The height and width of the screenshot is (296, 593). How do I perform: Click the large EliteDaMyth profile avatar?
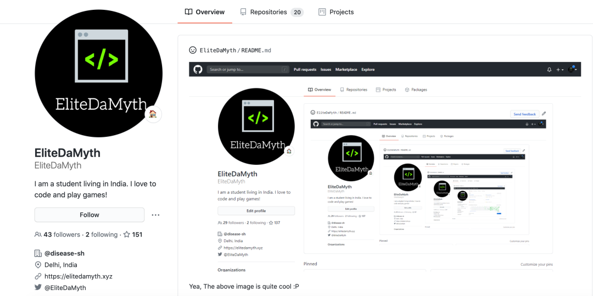coord(98,74)
